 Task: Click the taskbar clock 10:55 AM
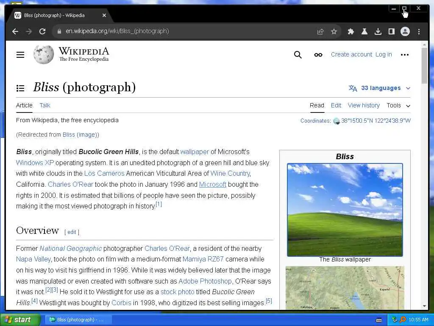(418, 320)
